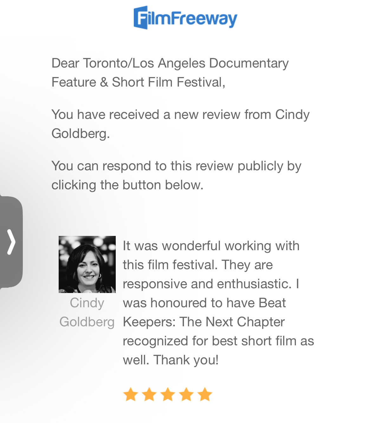The height and width of the screenshot is (423, 371).
Task: Click the "Feature & Short Film Festival," line
Action: point(138,82)
